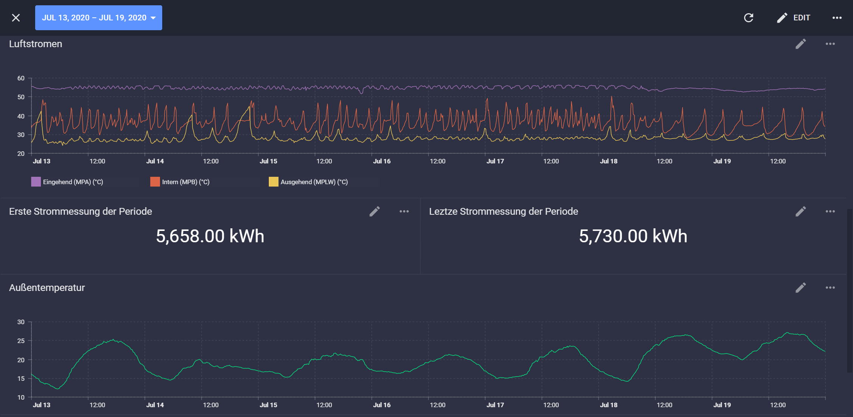Edit the Außentemperatur widget via pencil icon
This screenshot has width=853, height=417.
[800, 288]
